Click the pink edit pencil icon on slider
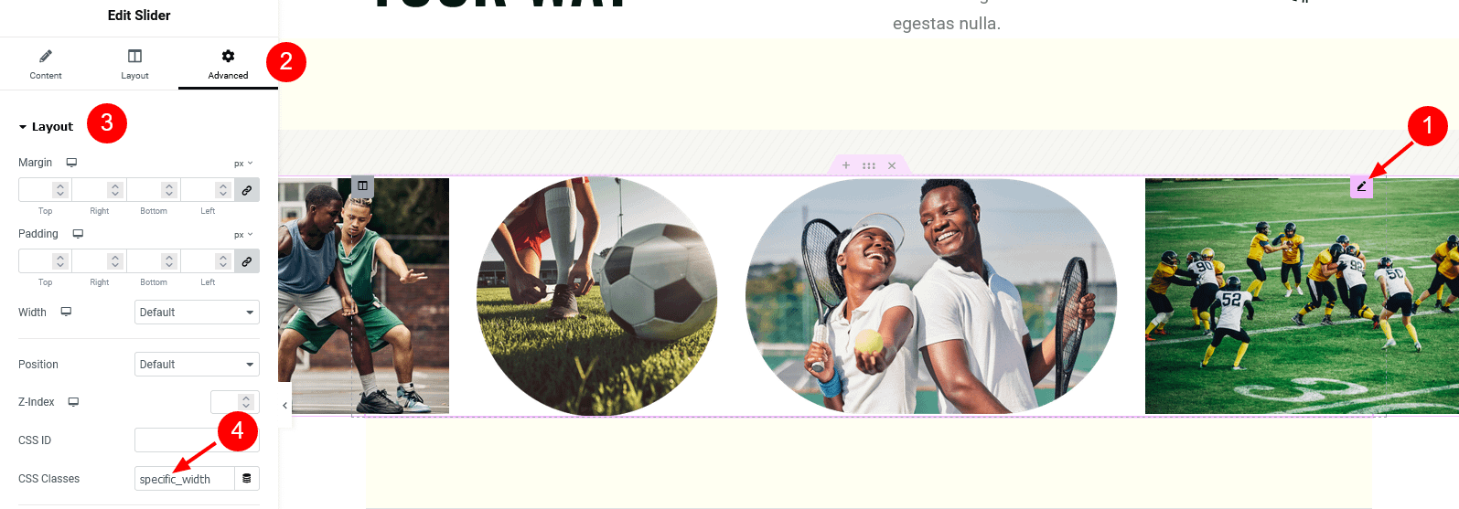The height and width of the screenshot is (509, 1459). click(x=1361, y=186)
